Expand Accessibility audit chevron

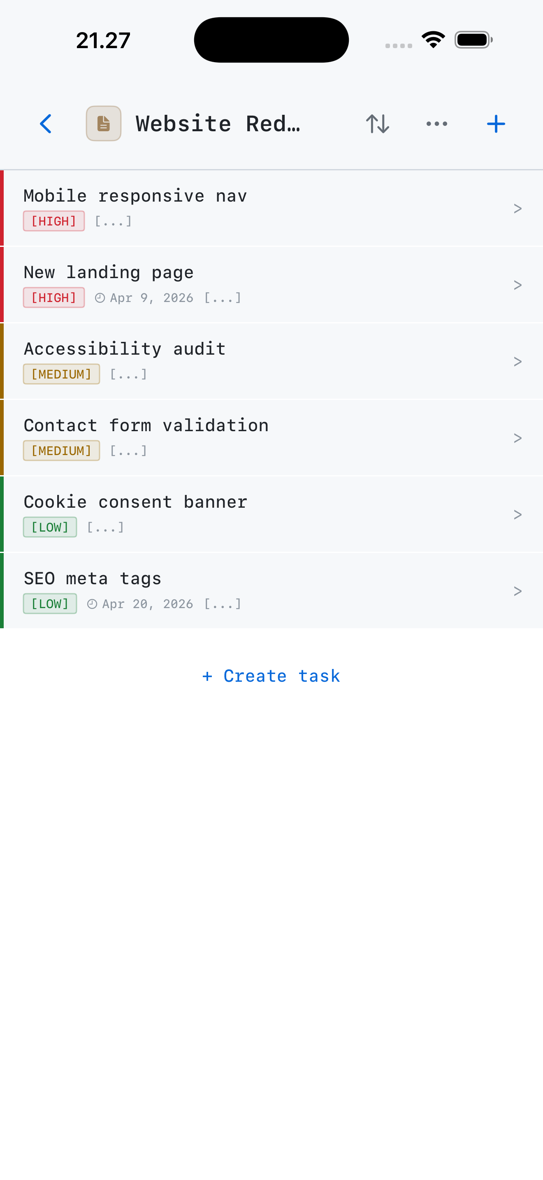[517, 362]
